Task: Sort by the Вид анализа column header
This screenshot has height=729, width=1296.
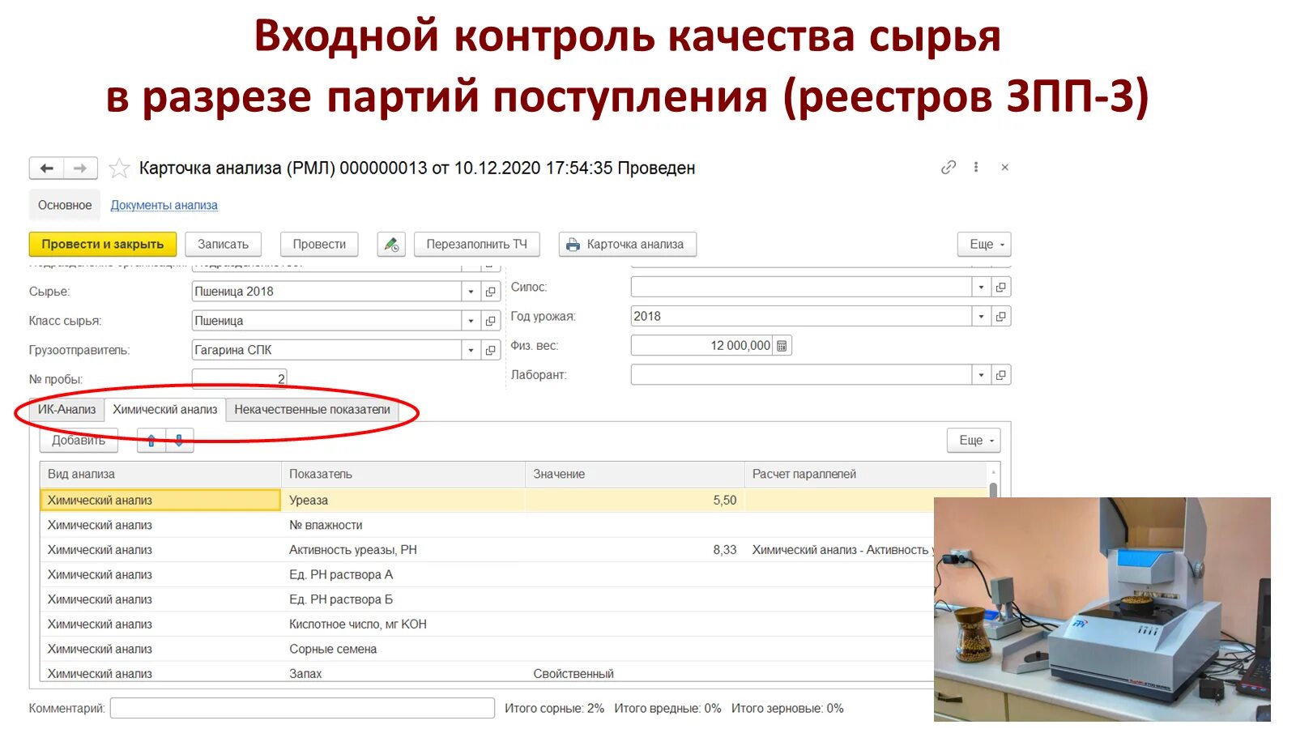Action: point(160,474)
